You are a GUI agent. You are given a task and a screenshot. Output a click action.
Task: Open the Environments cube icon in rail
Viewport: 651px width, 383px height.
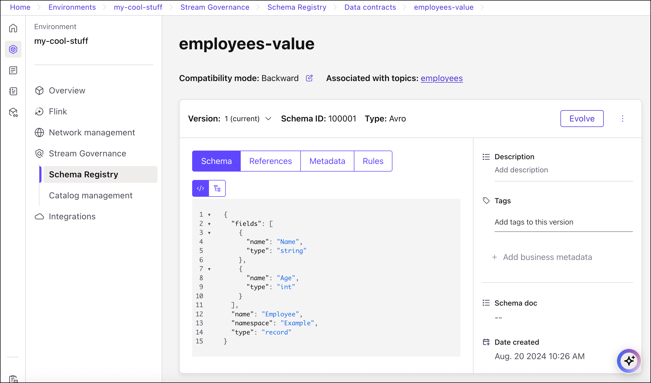tap(13, 49)
